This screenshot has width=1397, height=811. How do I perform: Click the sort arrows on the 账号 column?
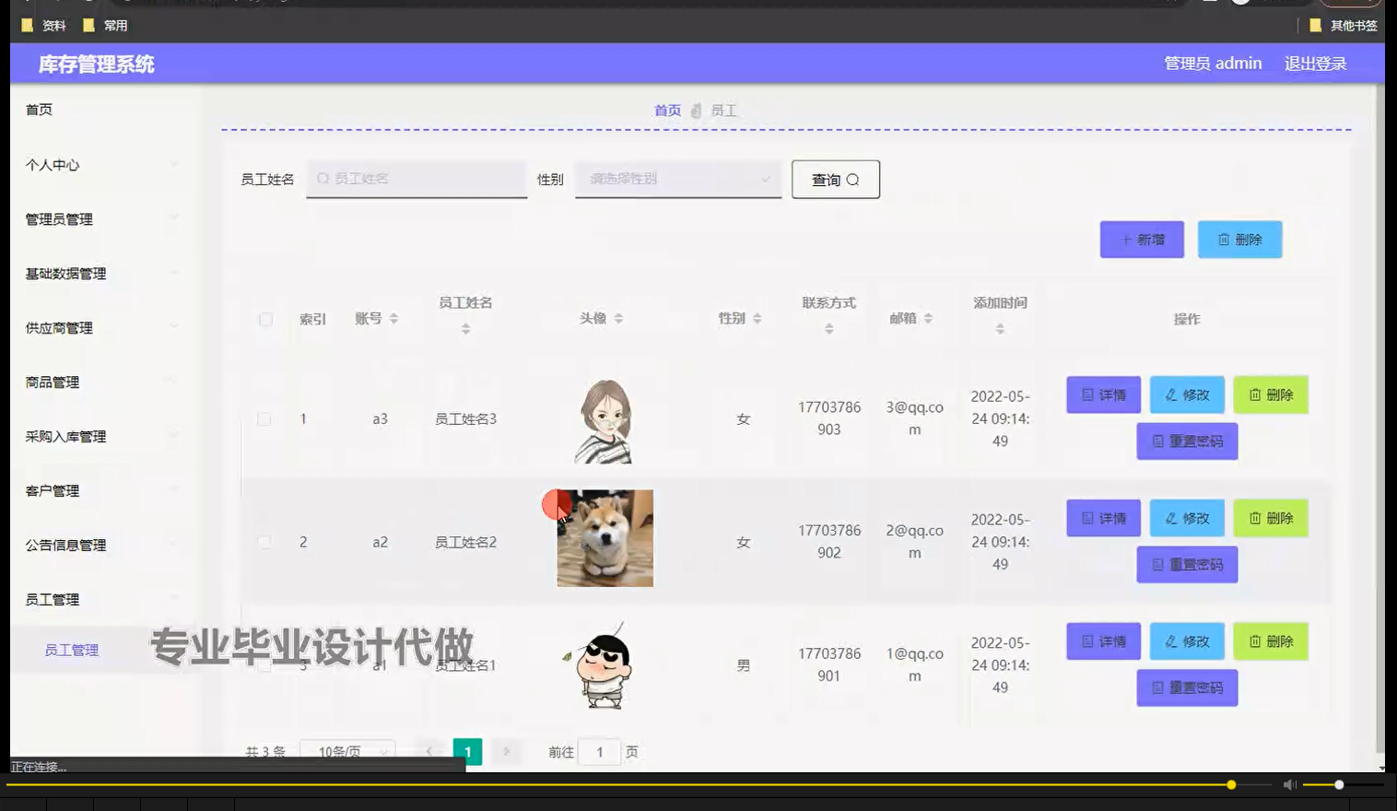point(394,319)
